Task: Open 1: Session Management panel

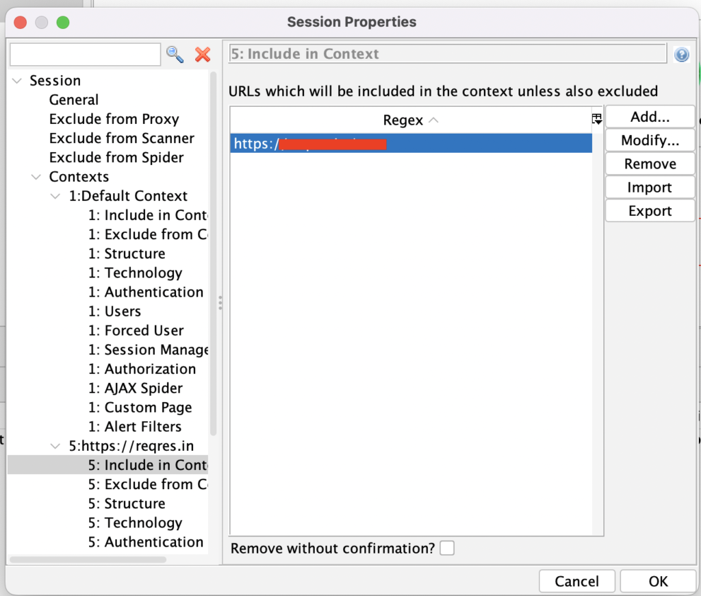Action: [x=148, y=350]
